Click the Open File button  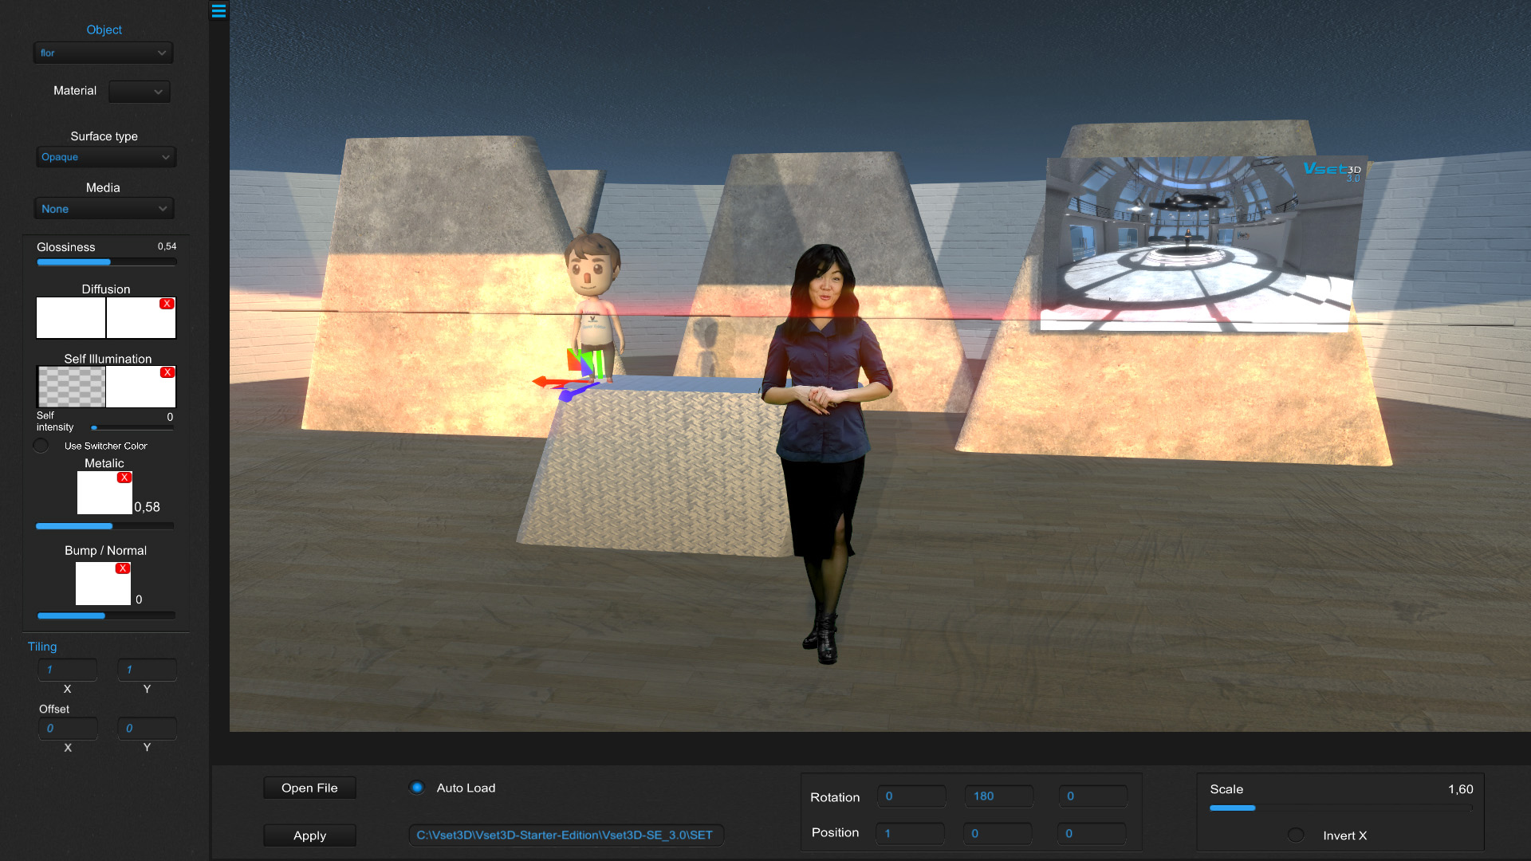(309, 788)
